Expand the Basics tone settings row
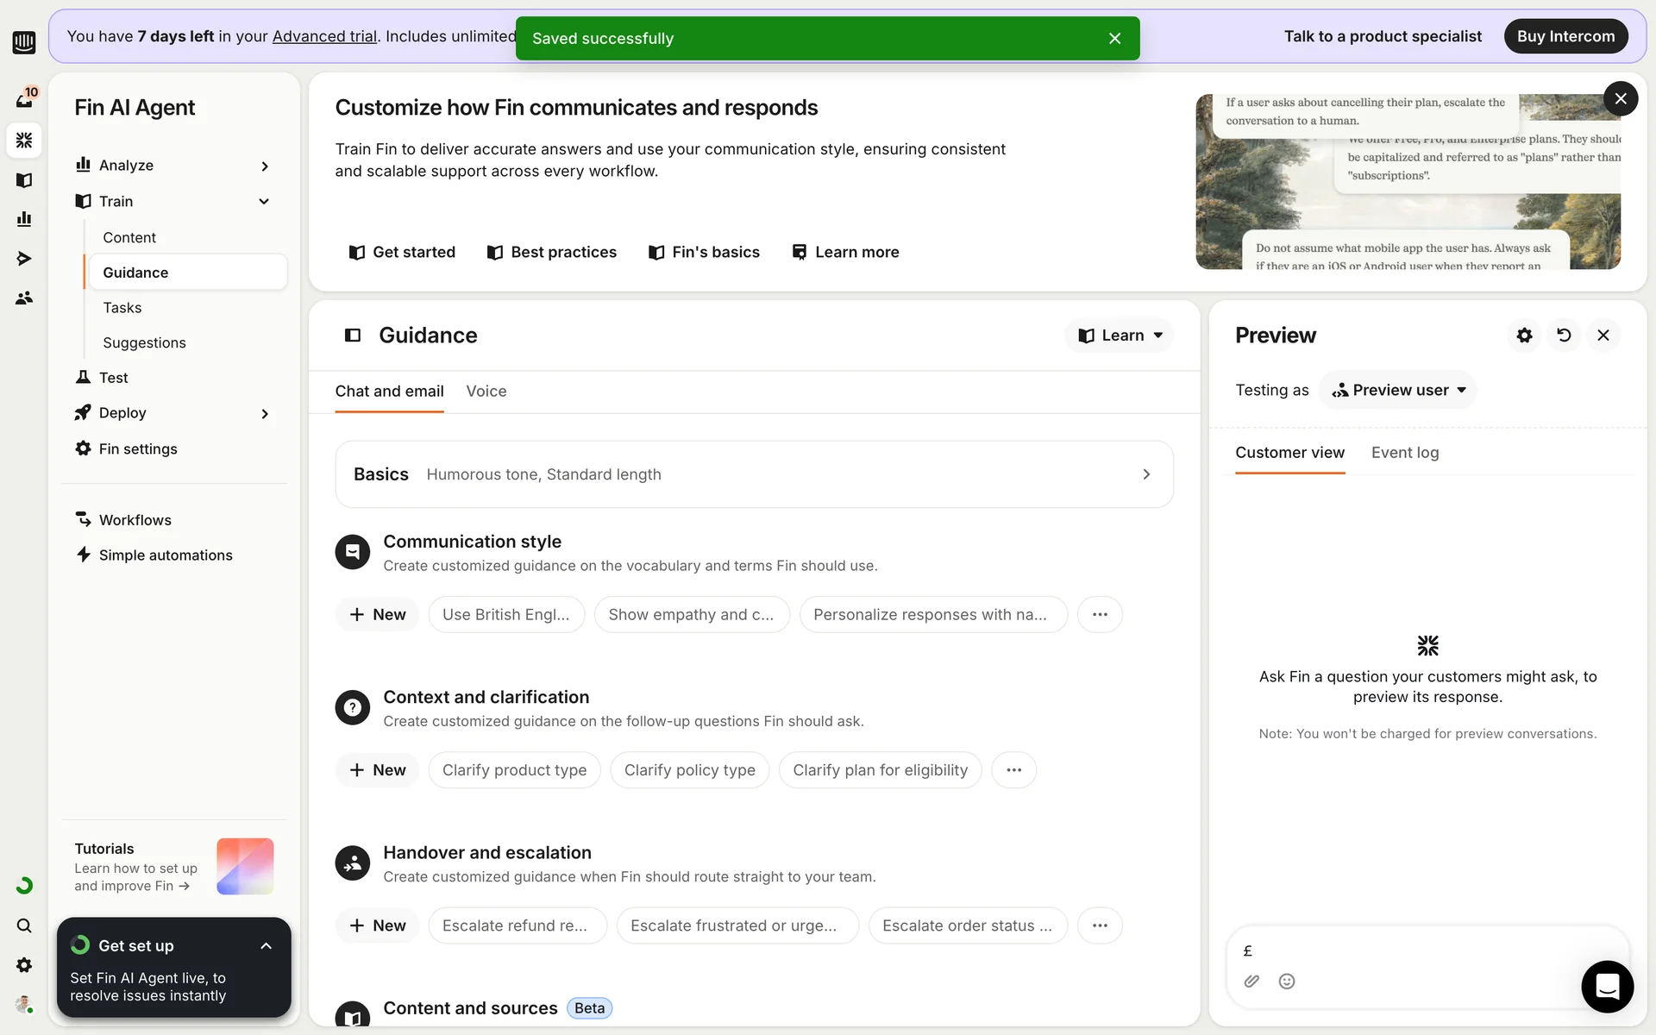This screenshot has height=1035, width=1656. (x=753, y=474)
